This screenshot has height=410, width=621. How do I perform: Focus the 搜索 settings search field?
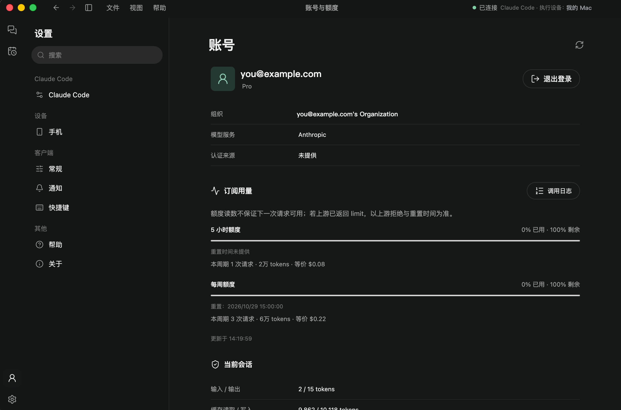click(x=97, y=55)
